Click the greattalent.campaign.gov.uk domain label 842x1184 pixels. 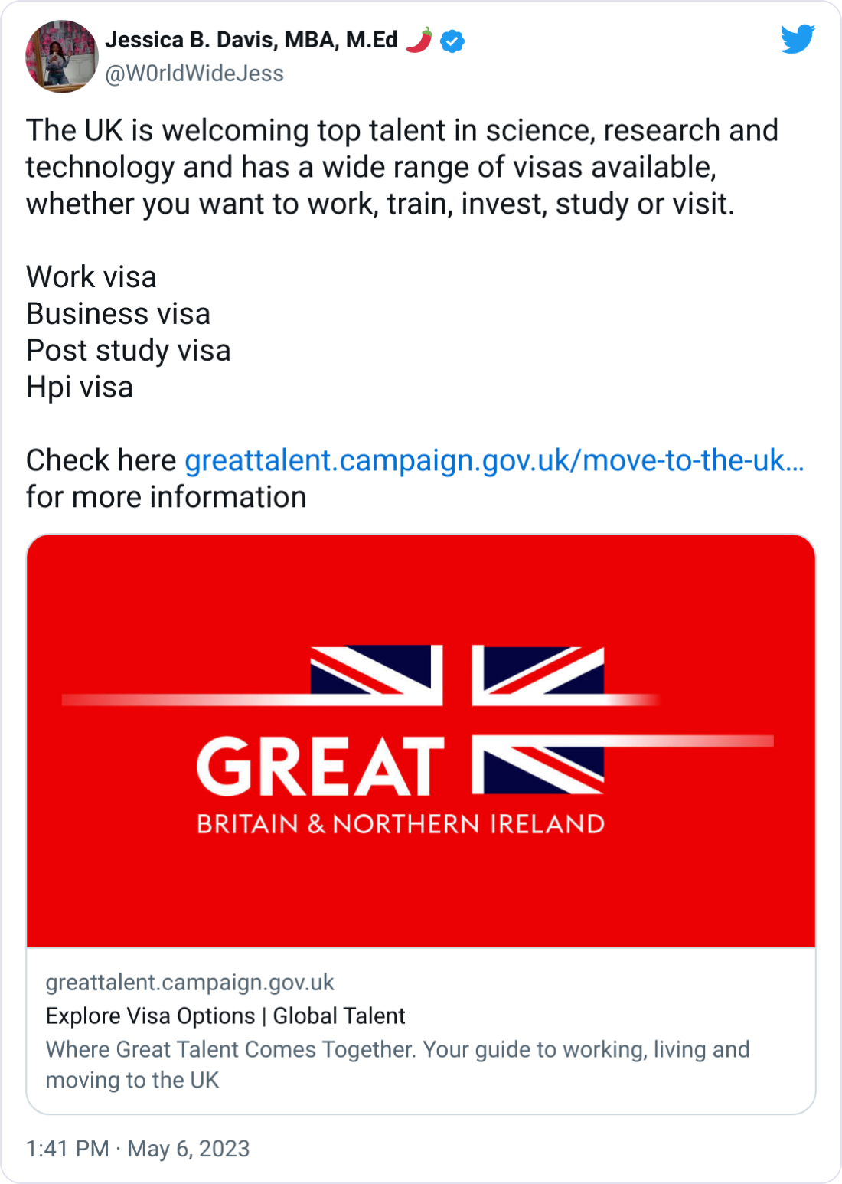[190, 983]
